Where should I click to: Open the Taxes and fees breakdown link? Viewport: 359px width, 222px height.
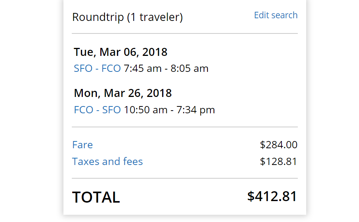pos(108,162)
